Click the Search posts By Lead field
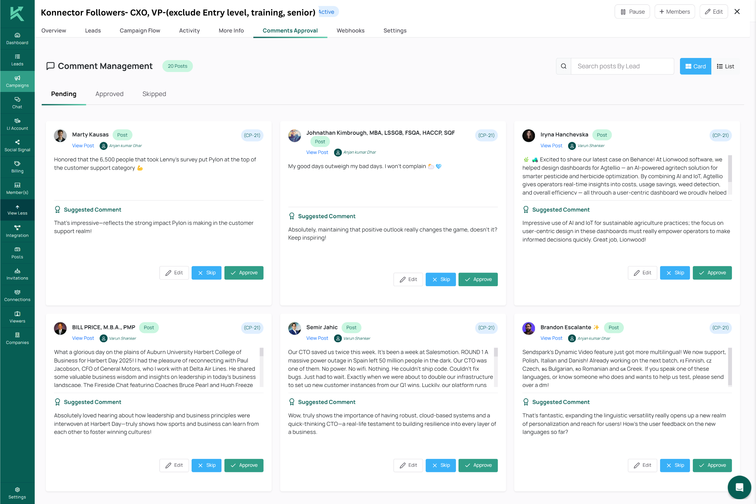This screenshot has height=504, width=756. click(622, 66)
